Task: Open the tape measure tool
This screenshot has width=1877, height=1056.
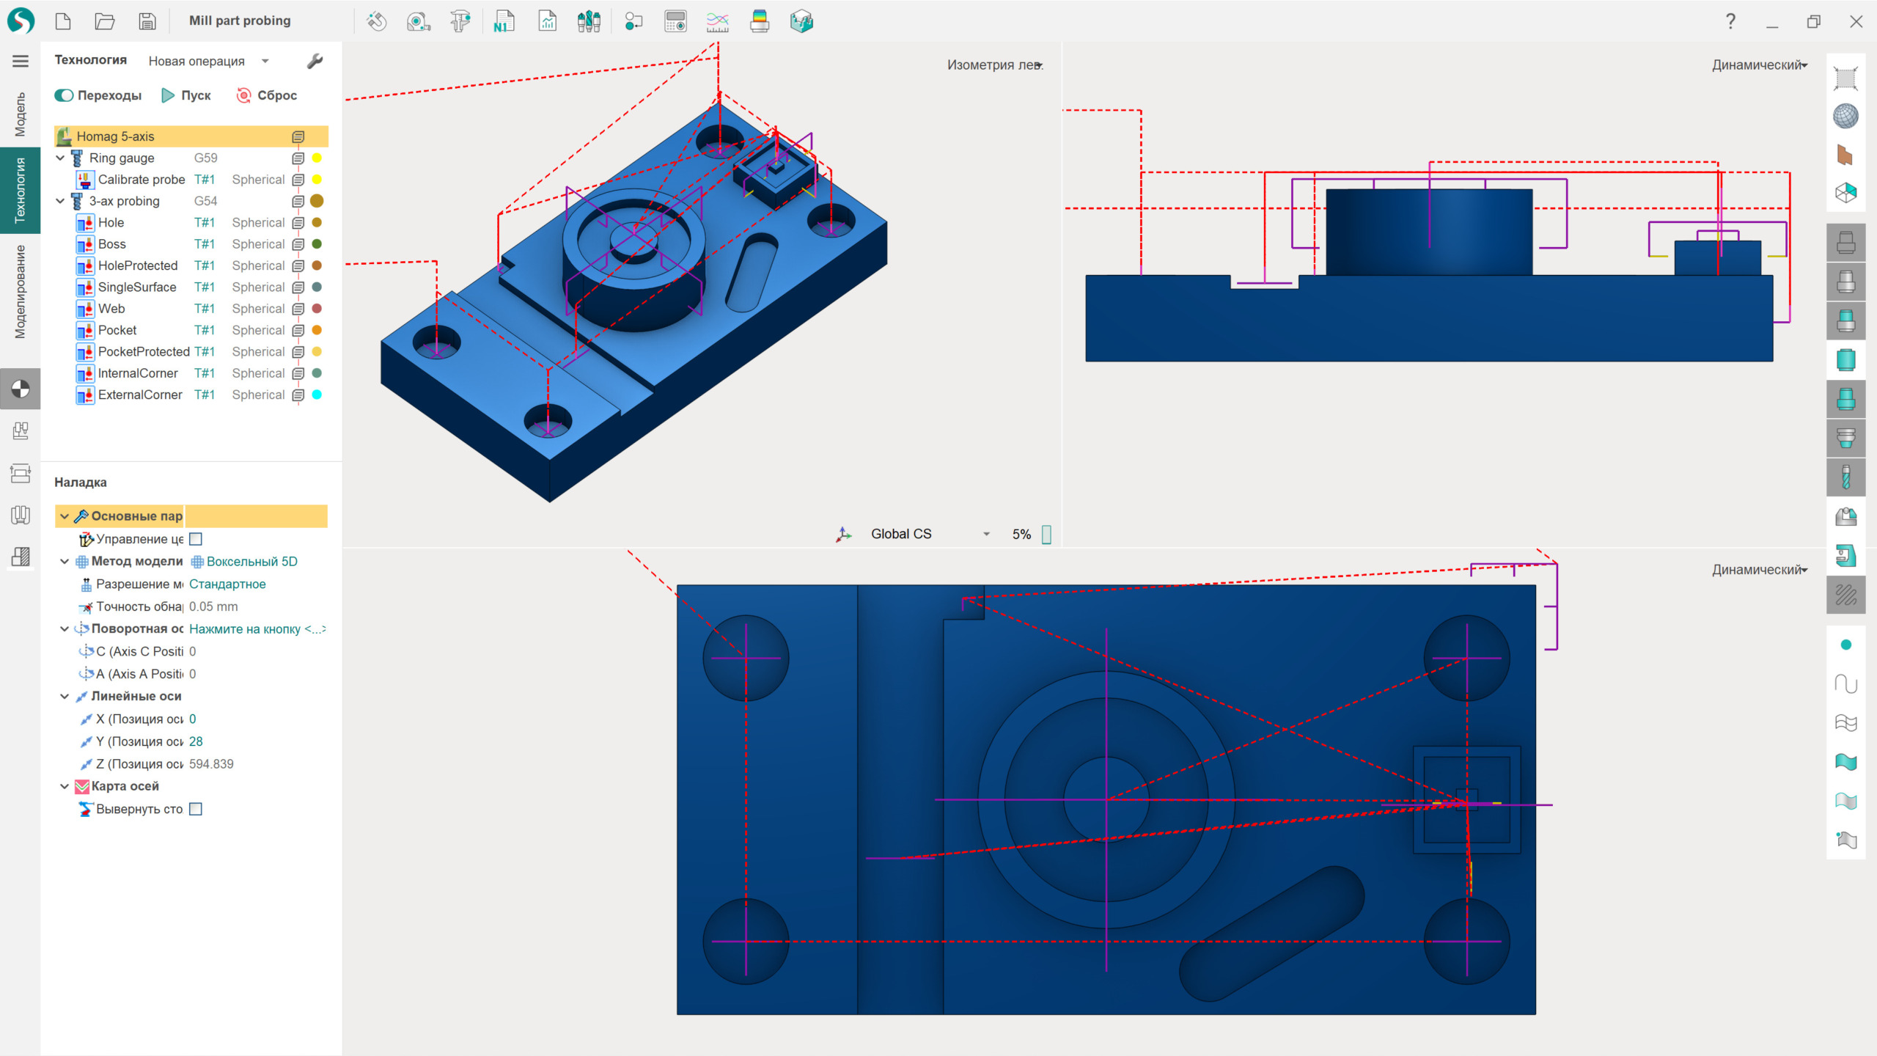Action: tap(418, 21)
